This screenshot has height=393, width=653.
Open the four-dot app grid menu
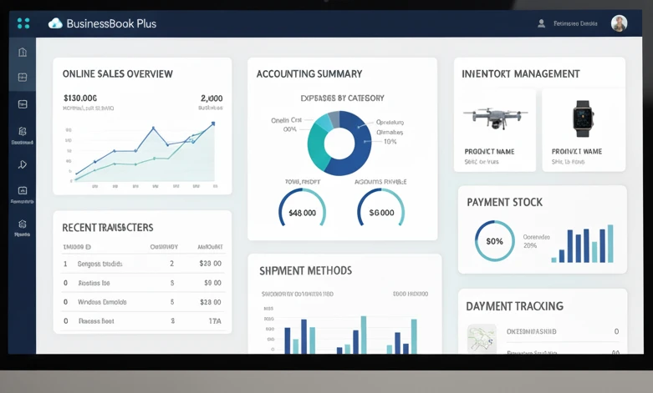(23, 23)
